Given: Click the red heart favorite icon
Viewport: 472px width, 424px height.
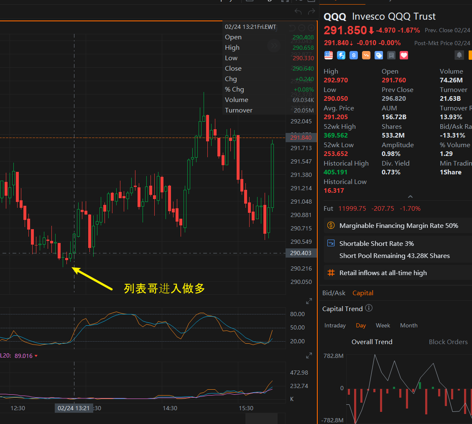Looking at the screenshot, I should (x=404, y=55).
